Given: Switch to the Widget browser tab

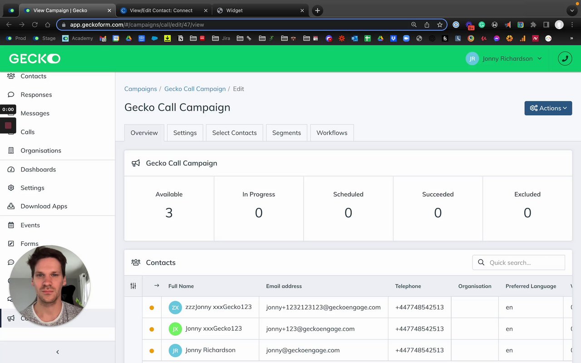Looking at the screenshot, I should (258, 10).
